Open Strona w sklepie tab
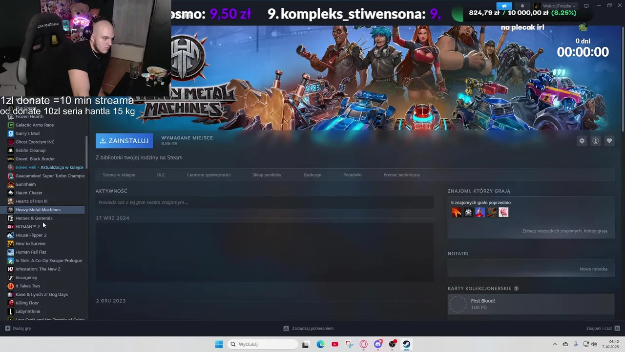The width and height of the screenshot is (625, 352). [x=119, y=175]
